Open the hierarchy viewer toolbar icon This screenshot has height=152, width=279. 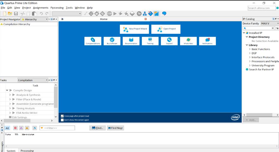(145, 14)
